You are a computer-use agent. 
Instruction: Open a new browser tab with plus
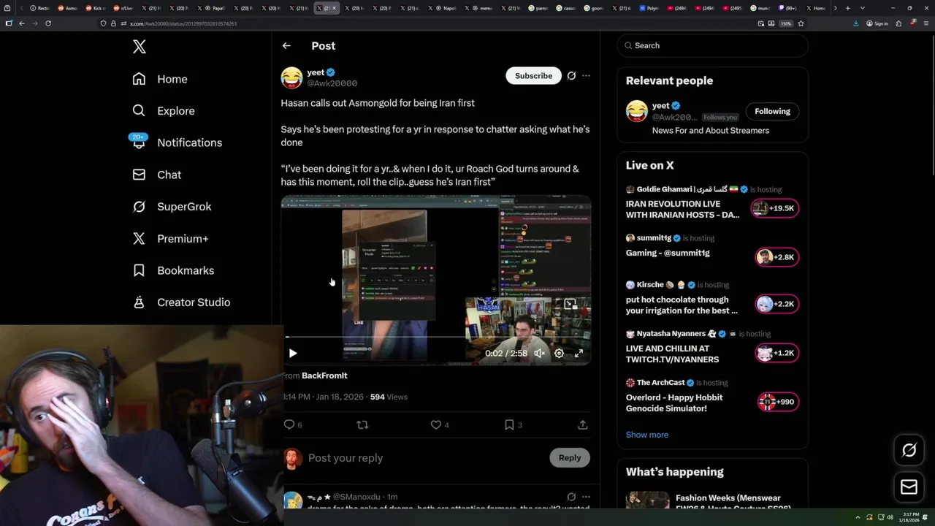[847, 8]
